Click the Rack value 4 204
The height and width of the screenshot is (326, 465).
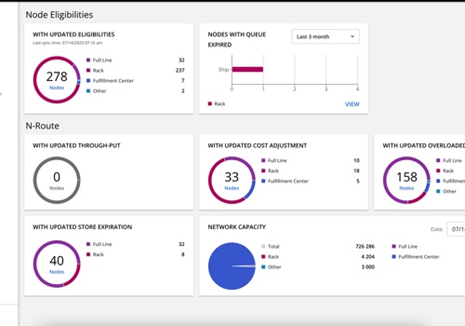(x=368, y=257)
